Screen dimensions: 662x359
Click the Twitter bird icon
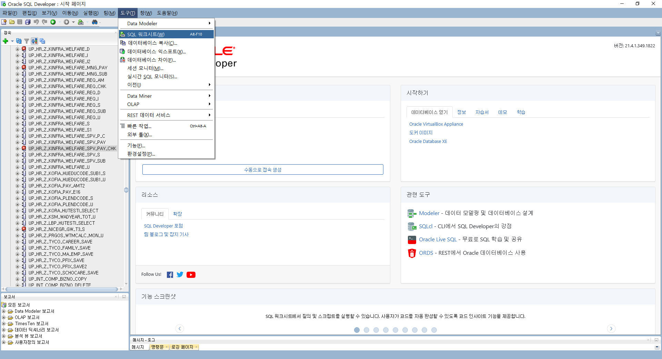pos(180,274)
